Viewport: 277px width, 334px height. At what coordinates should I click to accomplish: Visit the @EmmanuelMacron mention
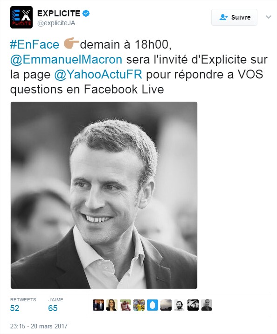pos(66,59)
